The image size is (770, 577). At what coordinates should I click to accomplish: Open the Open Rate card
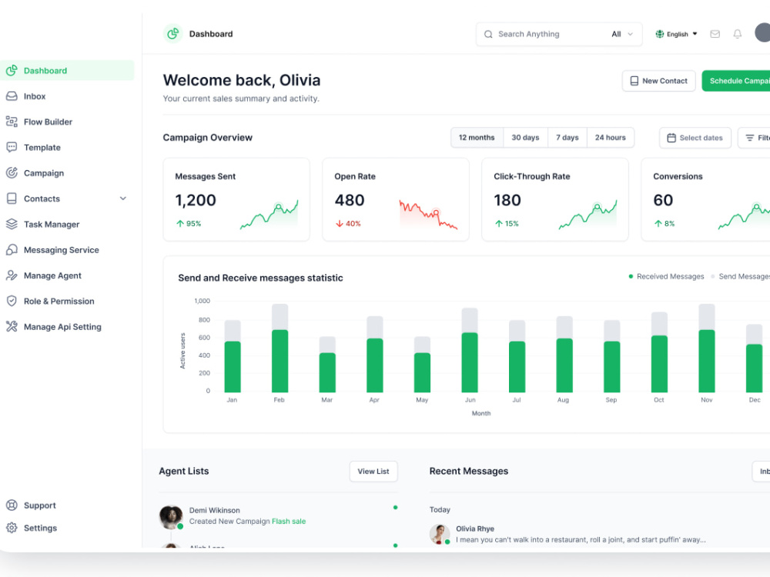tap(396, 199)
